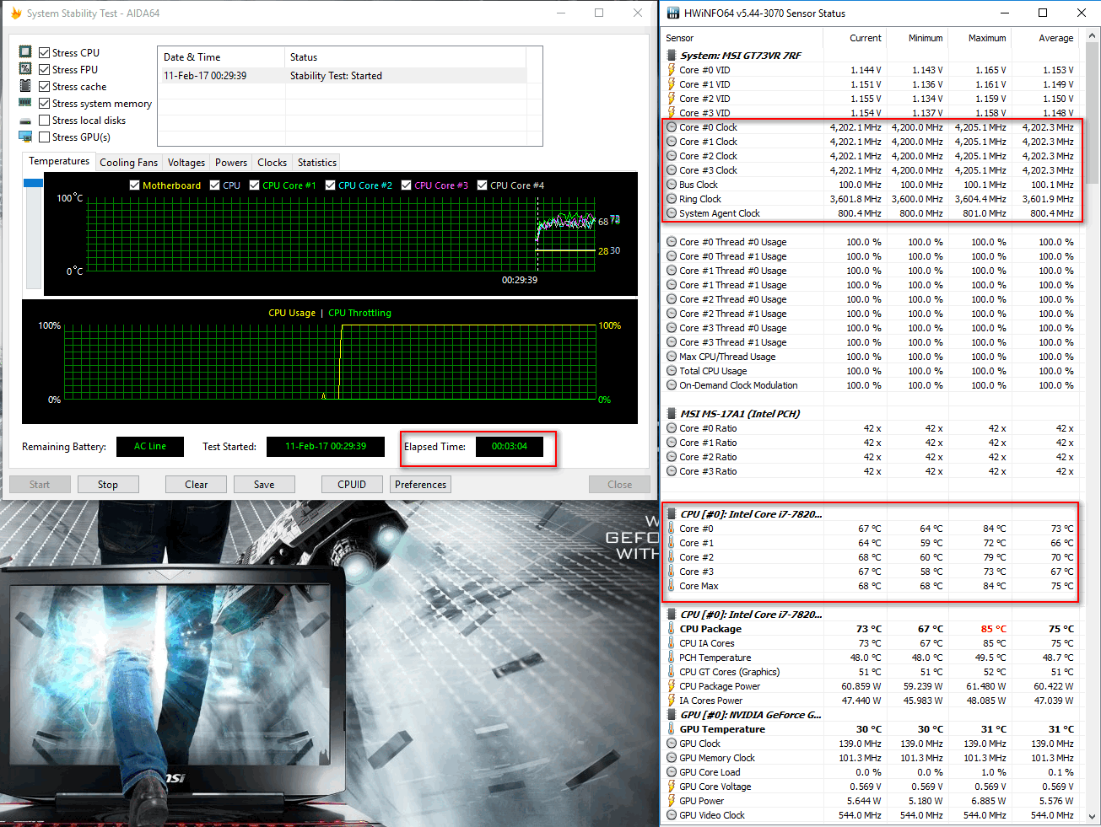This screenshot has width=1101, height=827.
Task: Switch to the Voltages tab
Action: click(x=186, y=163)
